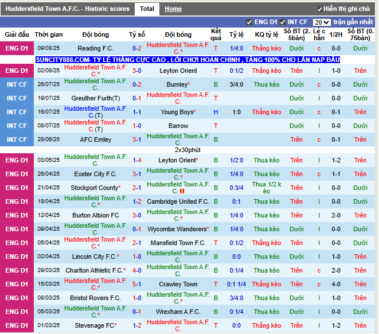379x334 pixels.
Task: Select the Barrow team link
Action: click(x=178, y=126)
